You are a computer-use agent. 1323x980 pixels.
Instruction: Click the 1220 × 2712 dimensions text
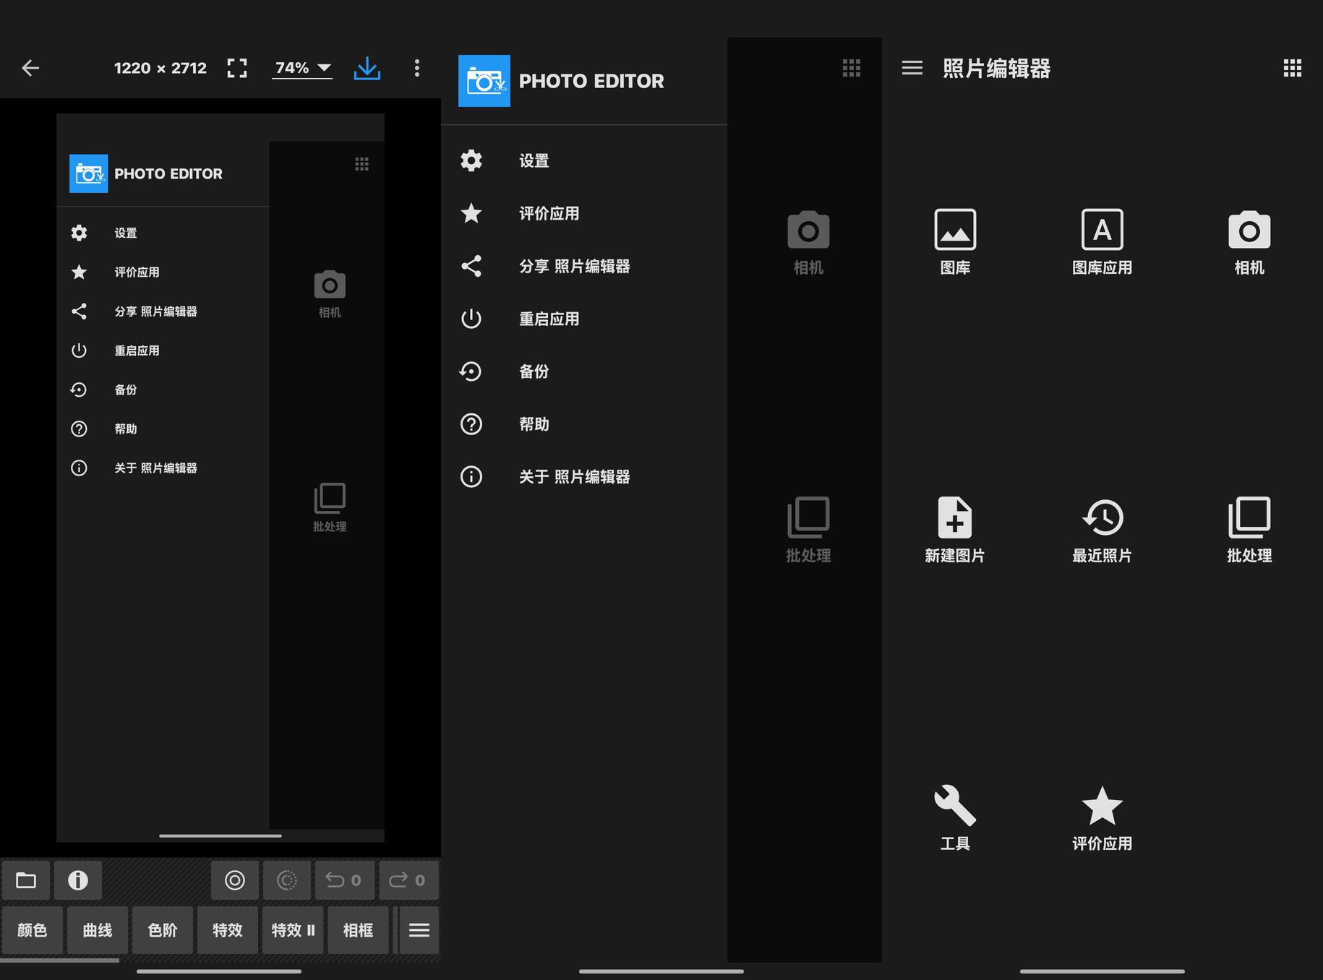tap(160, 68)
